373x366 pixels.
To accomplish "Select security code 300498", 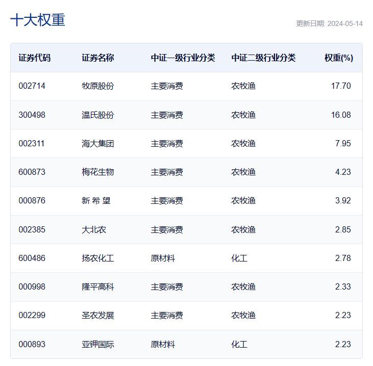I will click(x=32, y=115).
